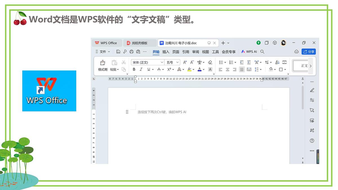Switch to the 开始 ribbon tab
This screenshot has width=338, height=190.
(156, 52)
